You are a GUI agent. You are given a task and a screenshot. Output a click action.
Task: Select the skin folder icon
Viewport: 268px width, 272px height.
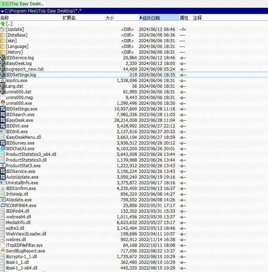tap(3, 41)
